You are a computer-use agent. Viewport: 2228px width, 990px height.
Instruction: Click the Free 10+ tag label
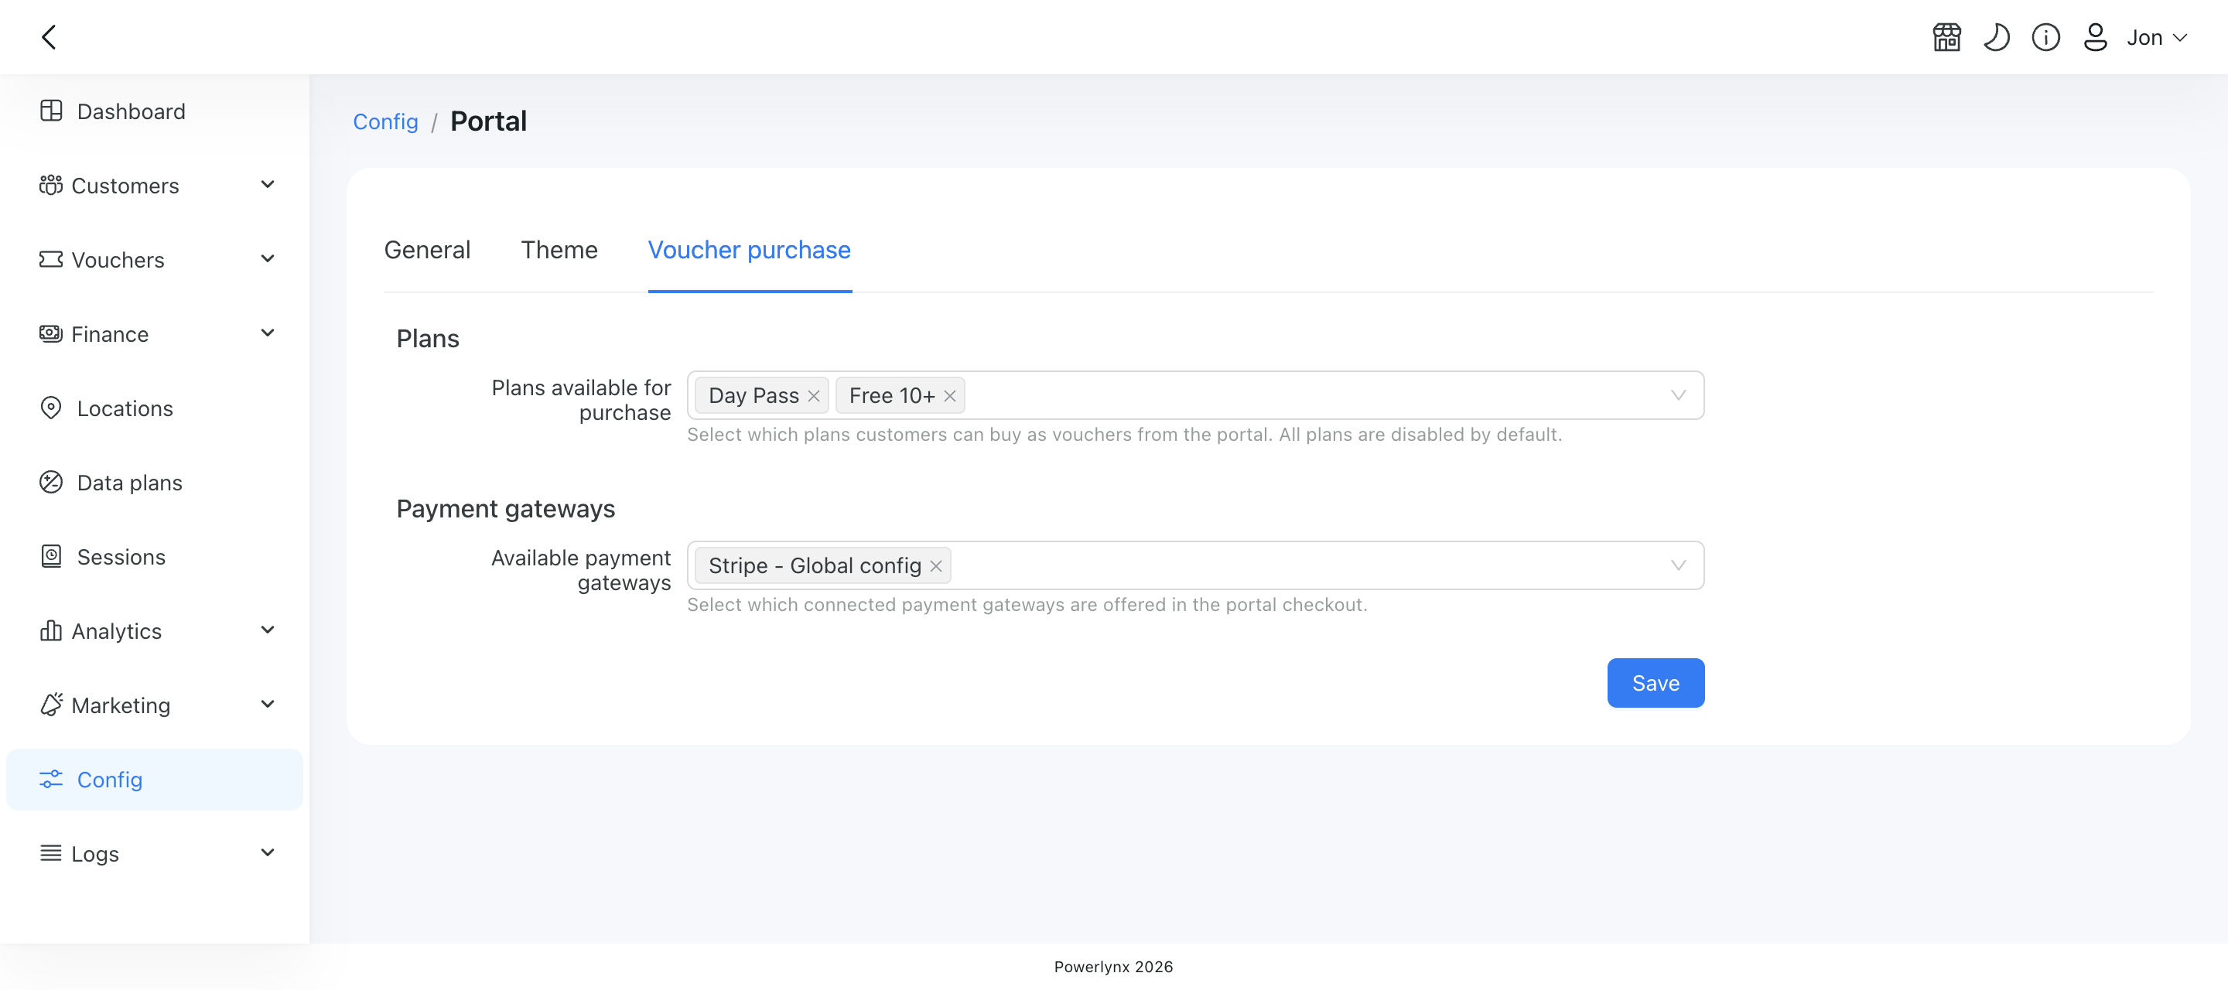pyautogui.click(x=892, y=396)
